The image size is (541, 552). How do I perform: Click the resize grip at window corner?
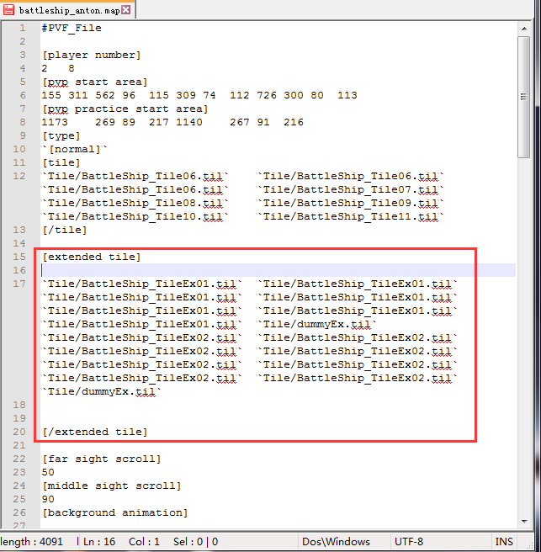529,545
